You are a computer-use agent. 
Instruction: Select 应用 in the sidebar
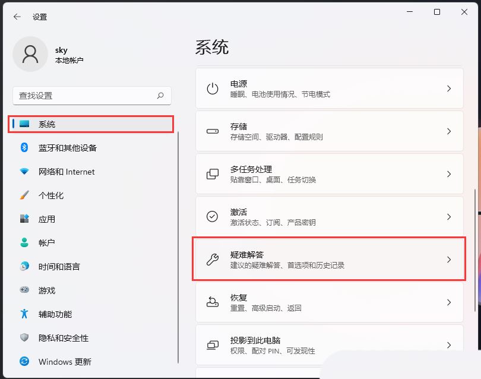click(47, 219)
